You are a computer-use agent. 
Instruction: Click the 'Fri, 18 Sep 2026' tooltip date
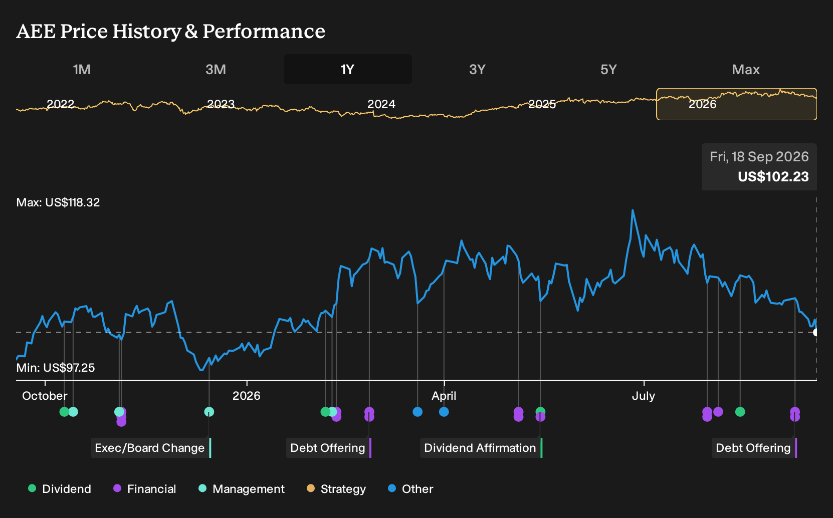coord(759,157)
